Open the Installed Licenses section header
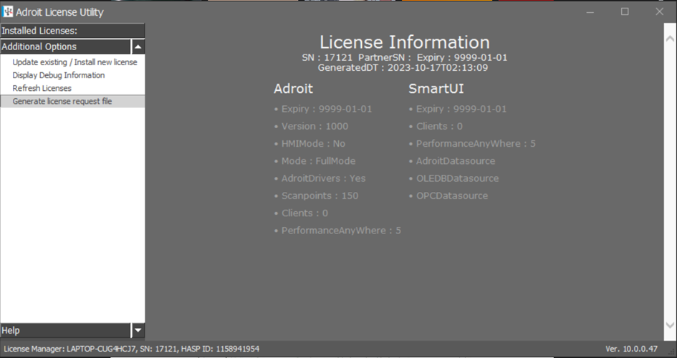The width and height of the screenshot is (677, 358). click(x=72, y=31)
